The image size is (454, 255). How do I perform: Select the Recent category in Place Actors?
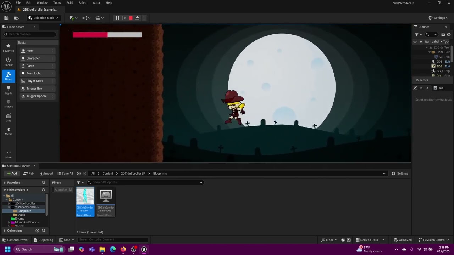(x=9, y=62)
